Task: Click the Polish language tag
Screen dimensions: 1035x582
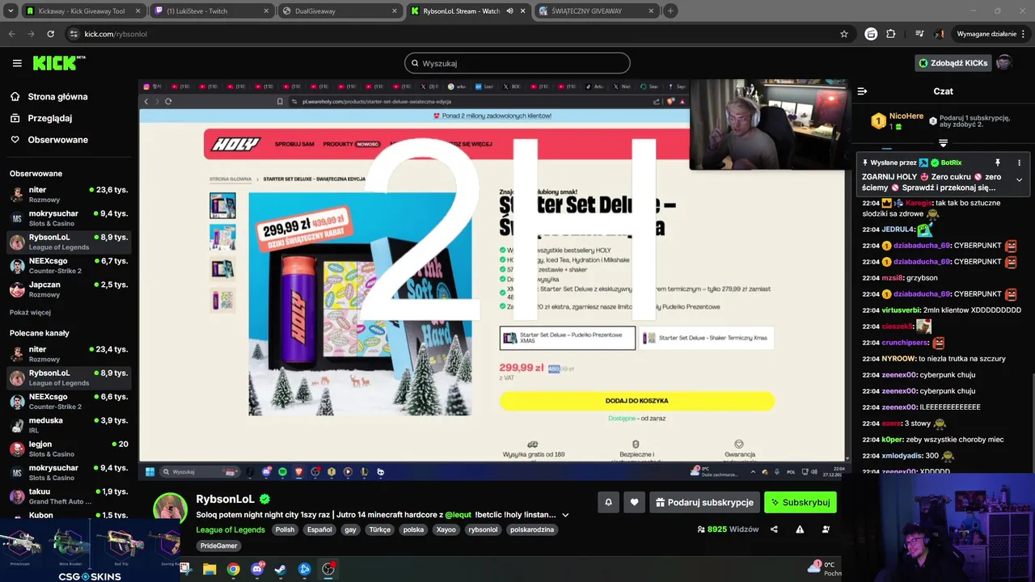Action: pos(285,529)
